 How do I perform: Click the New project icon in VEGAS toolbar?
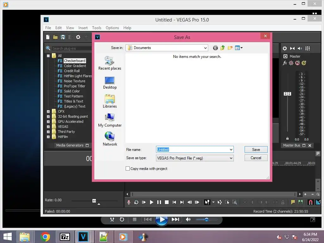48,37
